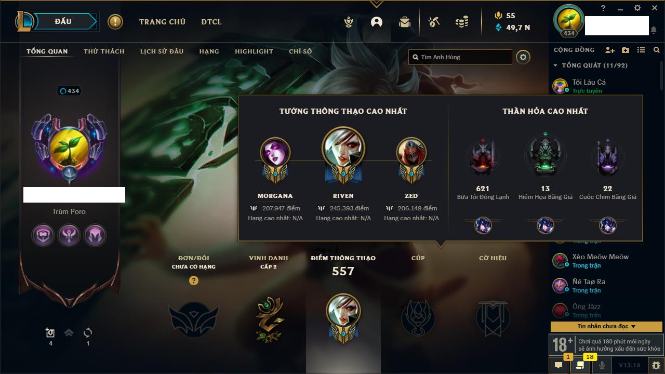The height and width of the screenshot is (374, 665).
Task: Open the missions panel with badge 18
Action: point(580,365)
